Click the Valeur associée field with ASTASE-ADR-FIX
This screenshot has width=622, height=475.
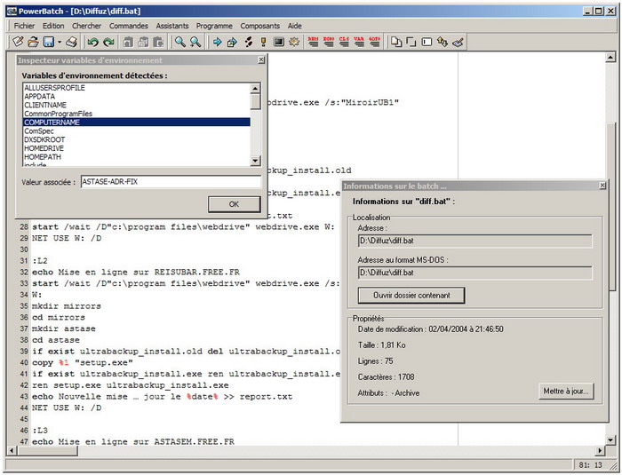pyautogui.click(x=171, y=182)
